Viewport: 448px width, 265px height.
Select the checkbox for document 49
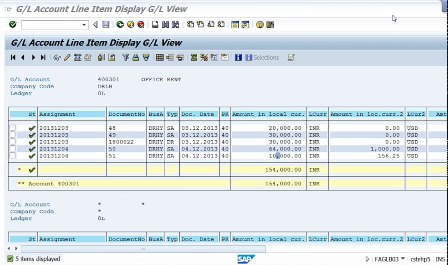[12, 134]
